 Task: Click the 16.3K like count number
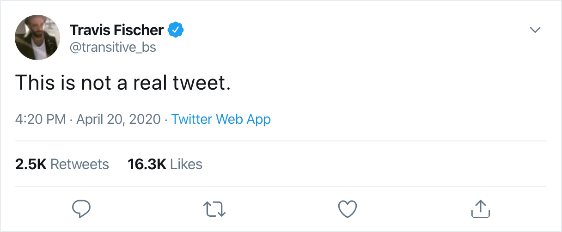pos(147,164)
